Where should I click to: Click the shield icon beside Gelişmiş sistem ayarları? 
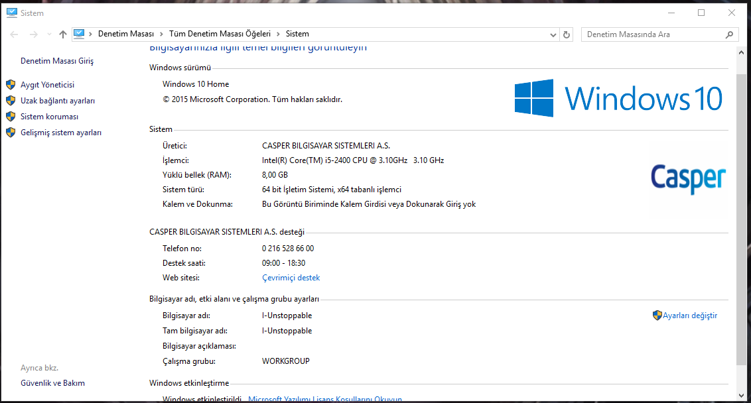[11, 133]
